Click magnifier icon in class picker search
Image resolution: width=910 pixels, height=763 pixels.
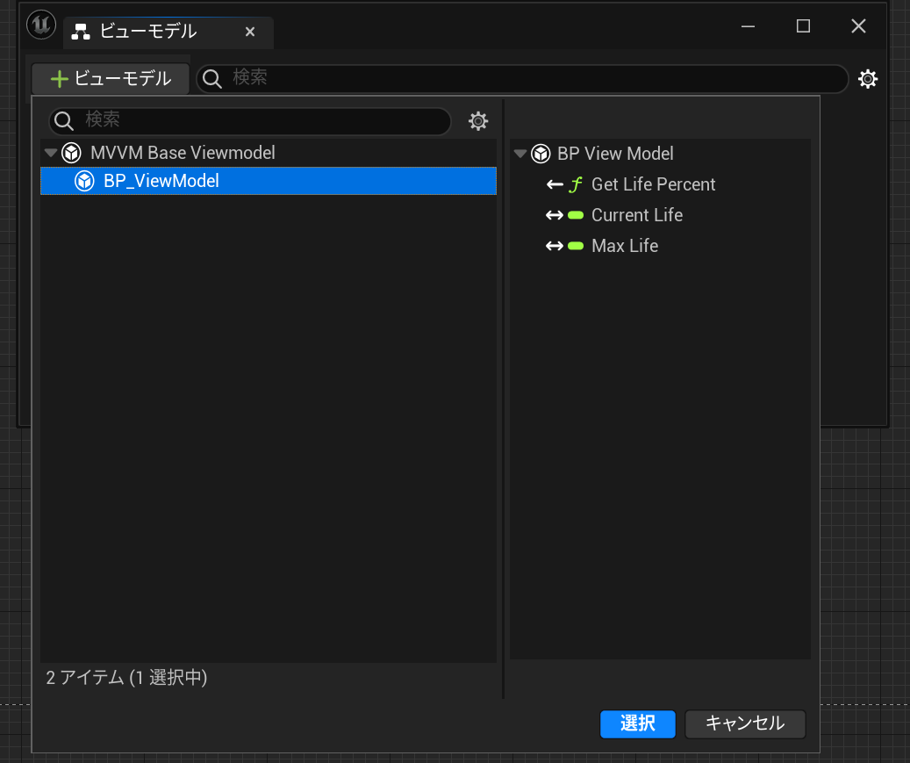click(x=63, y=121)
